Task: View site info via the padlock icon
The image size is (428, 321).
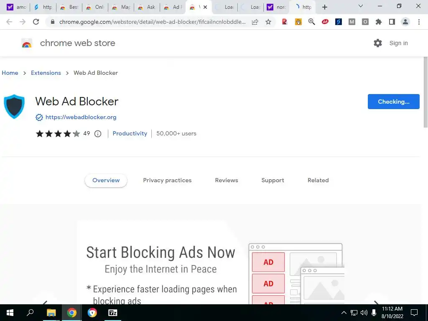Action: coord(53,22)
